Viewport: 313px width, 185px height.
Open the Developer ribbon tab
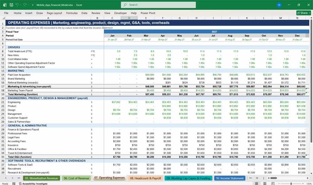point(121,13)
